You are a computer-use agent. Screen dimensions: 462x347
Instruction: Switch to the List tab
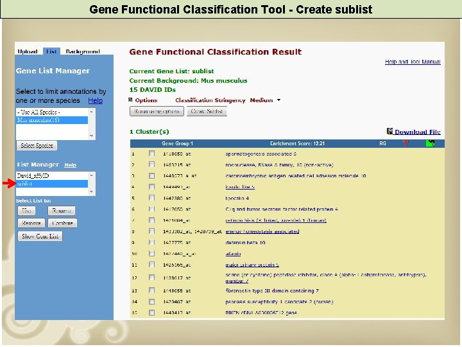[x=51, y=51]
